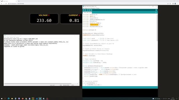Click the Cloudy weather widget in the taskbar
Image resolution: width=179 pixels, height=100 pixels.
pyautogui.click(x=156, y=99)
